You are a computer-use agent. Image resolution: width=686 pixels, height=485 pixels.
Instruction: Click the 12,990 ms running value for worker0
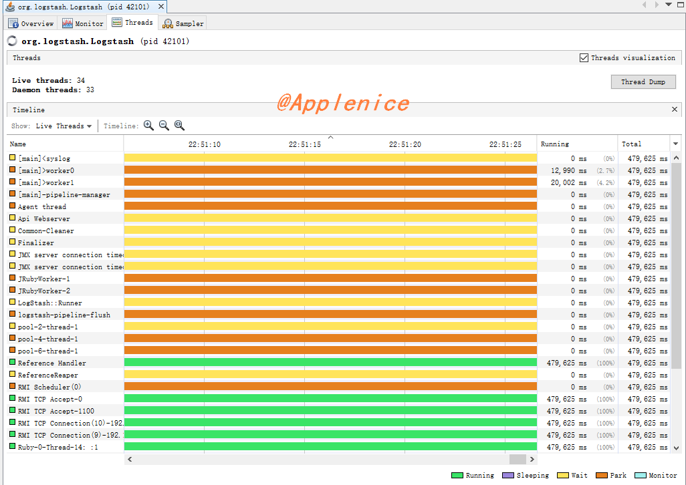[x=569, y=170]
